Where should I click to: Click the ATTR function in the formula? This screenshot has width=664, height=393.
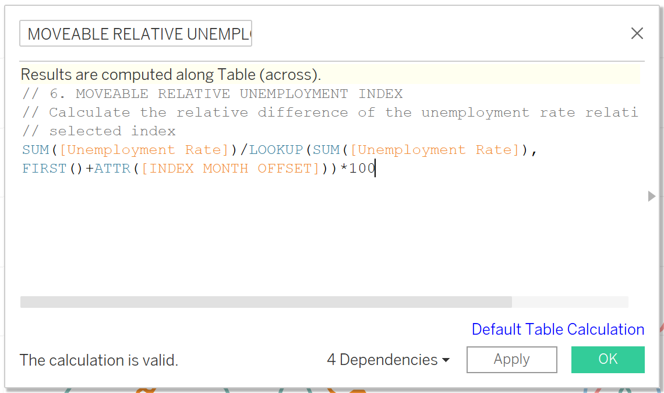coord(114,168)
